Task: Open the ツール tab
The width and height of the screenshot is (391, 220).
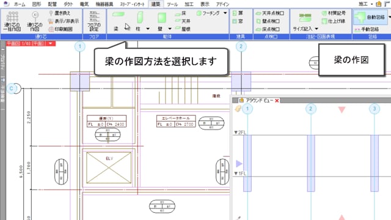Action: click(x=172, y=4)
